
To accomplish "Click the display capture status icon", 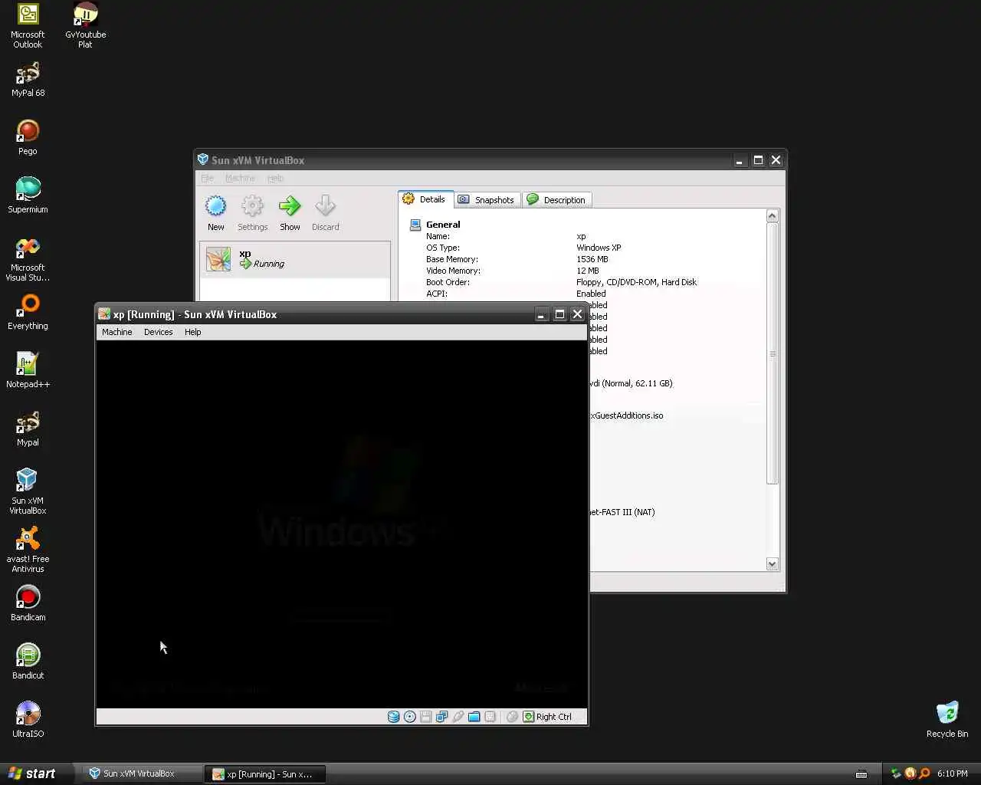I will (490, 717).
